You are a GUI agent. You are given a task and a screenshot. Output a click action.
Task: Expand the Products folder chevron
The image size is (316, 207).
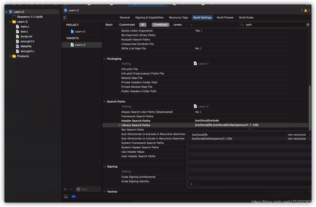coord(10,56)
